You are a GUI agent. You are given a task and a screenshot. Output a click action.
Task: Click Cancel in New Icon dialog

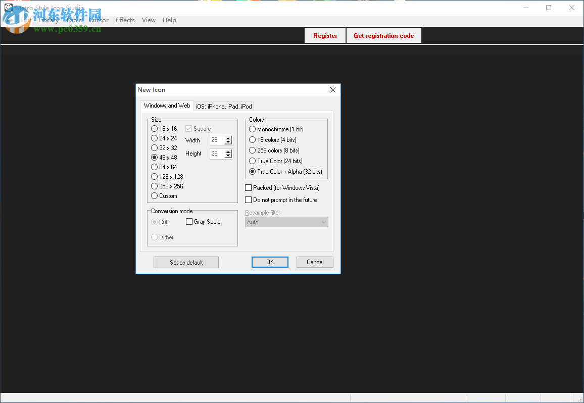(x=315, y=262)
